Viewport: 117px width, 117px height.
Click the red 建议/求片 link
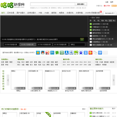(x=107, y=6)
